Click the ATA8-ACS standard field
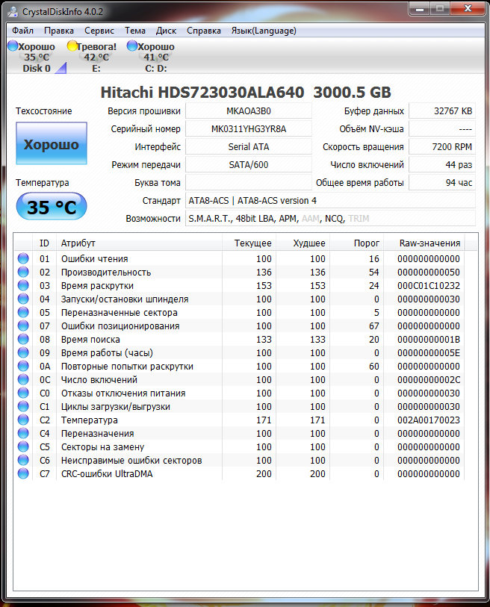This screenshot has height=607, width=490. pos(330,201)
